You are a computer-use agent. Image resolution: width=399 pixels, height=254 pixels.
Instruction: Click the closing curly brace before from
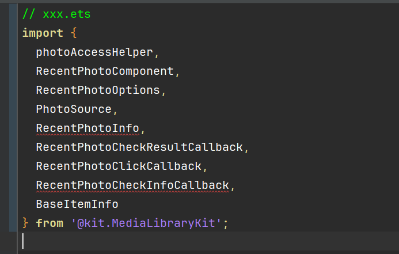pos(25,223)
